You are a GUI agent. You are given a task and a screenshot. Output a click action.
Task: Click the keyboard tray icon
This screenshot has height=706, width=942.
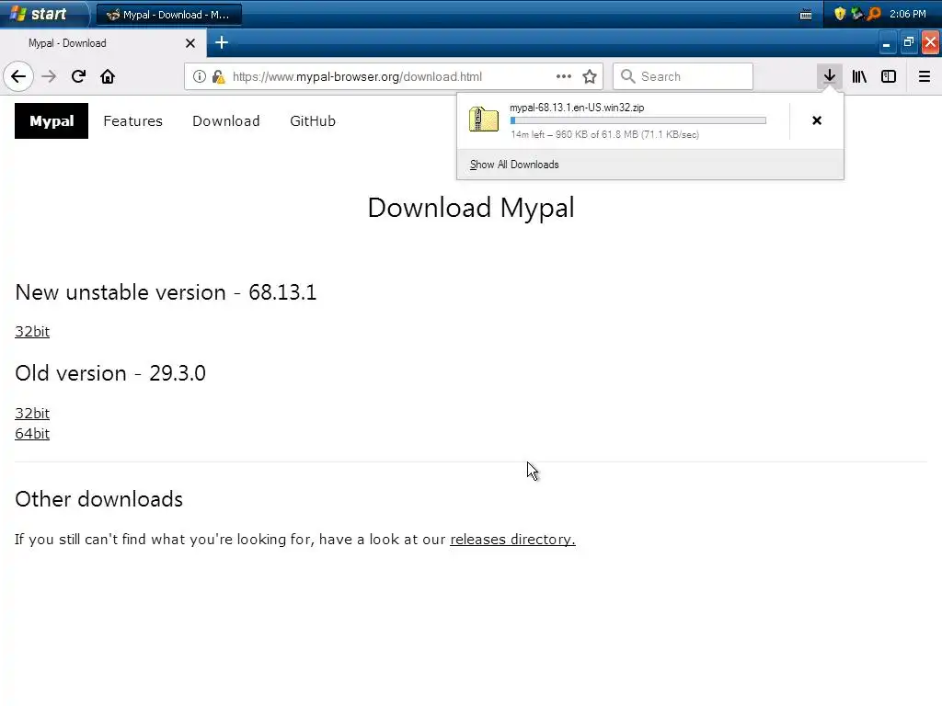pyautogui.click(x=806, y=15)
